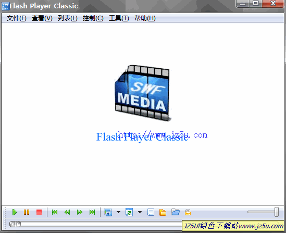Screen dimensions: 286x233
Task: Open the 工具(T) menu
Action: (119, 18)
